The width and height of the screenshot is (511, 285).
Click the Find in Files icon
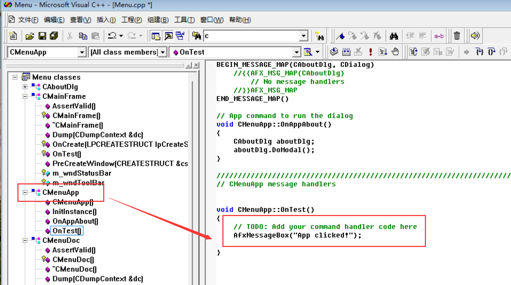(x=196, y=36)
